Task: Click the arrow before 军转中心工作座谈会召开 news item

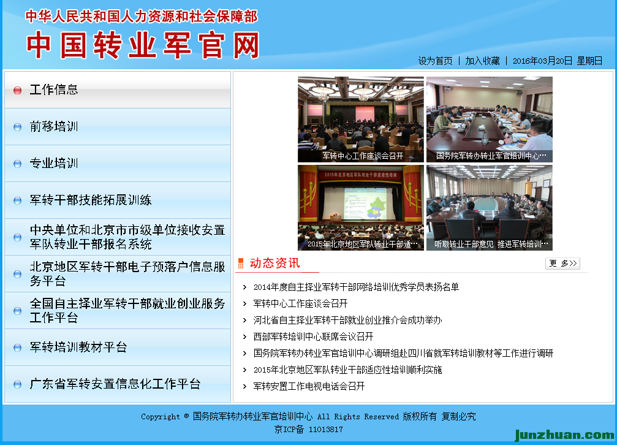Action: point(245,303)
